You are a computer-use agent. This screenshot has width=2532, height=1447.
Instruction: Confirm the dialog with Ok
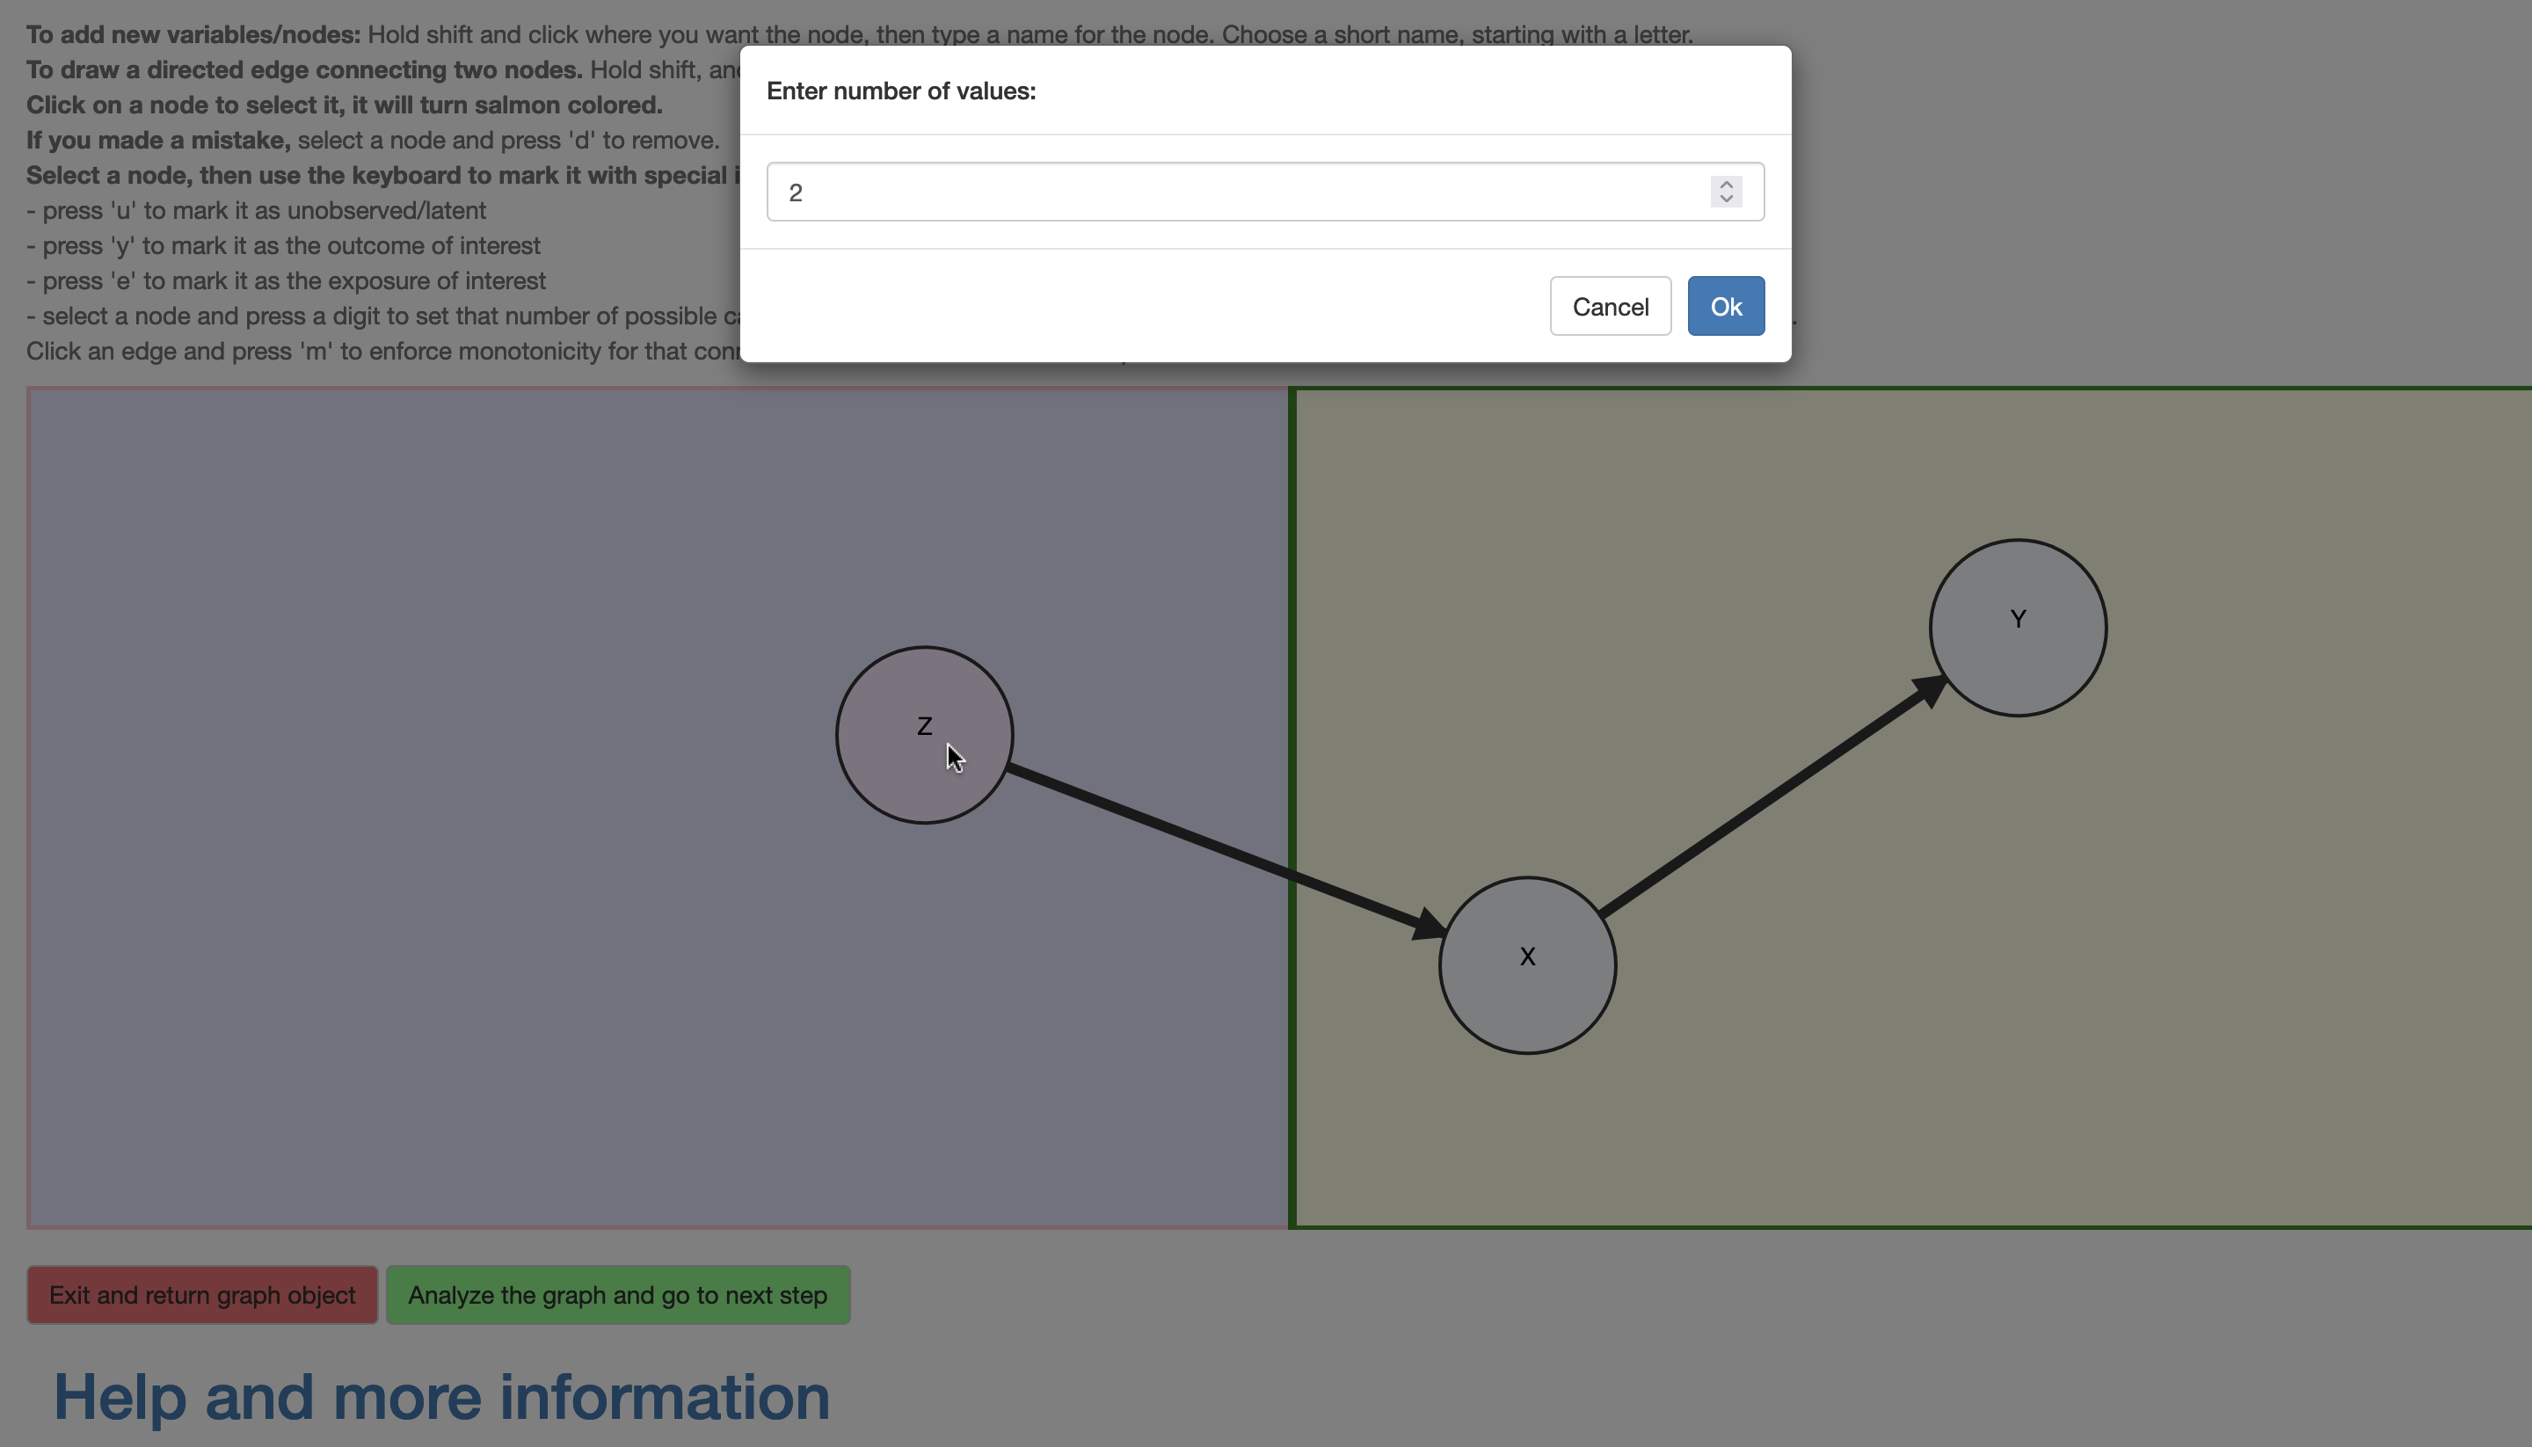[1725, 306]
